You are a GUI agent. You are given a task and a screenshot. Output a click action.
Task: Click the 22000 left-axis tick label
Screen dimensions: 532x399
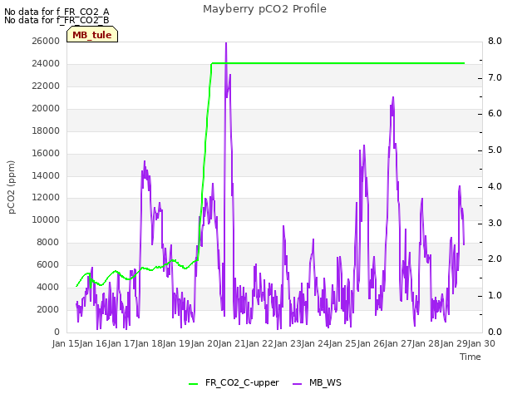point(46,86)
